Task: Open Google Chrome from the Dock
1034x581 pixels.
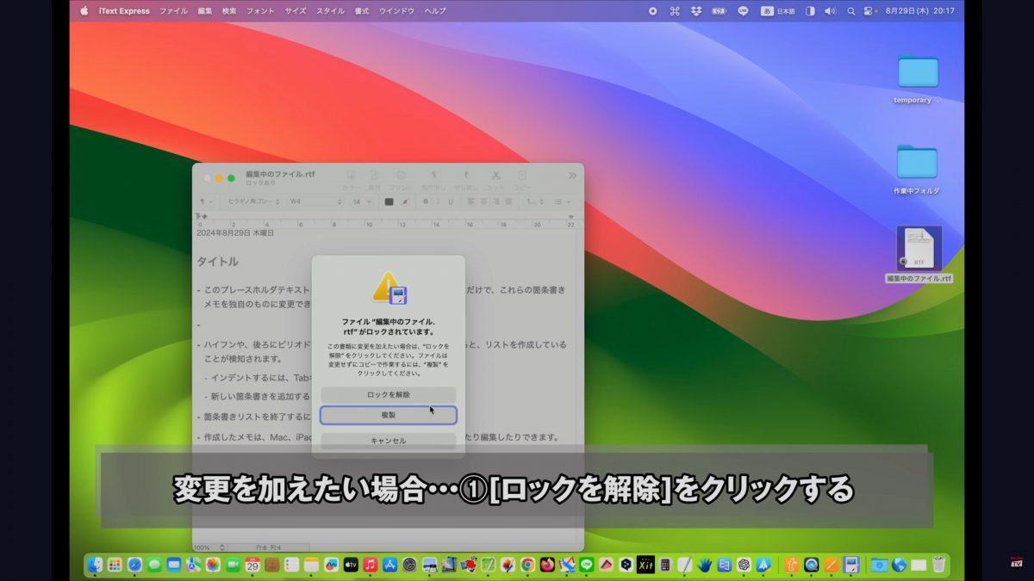Action: coord(528,565)
